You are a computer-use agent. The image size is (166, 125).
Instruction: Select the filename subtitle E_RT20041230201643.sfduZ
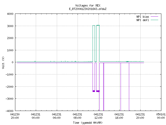pos(88,9)
